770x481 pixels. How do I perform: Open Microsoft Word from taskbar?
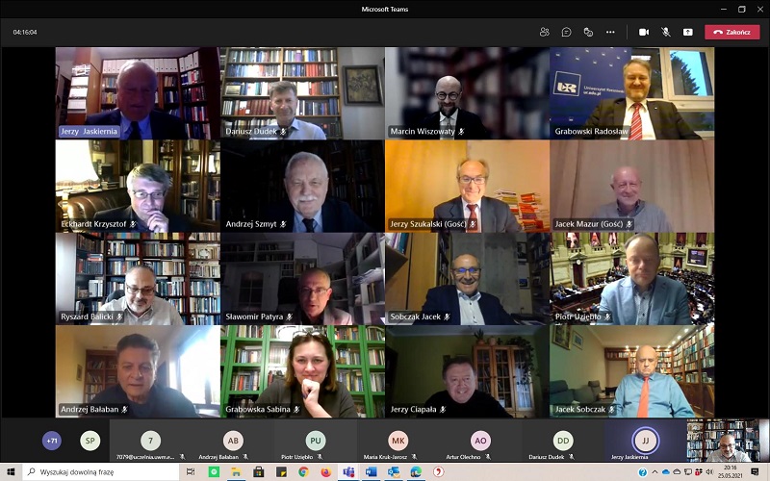(371, 472)
